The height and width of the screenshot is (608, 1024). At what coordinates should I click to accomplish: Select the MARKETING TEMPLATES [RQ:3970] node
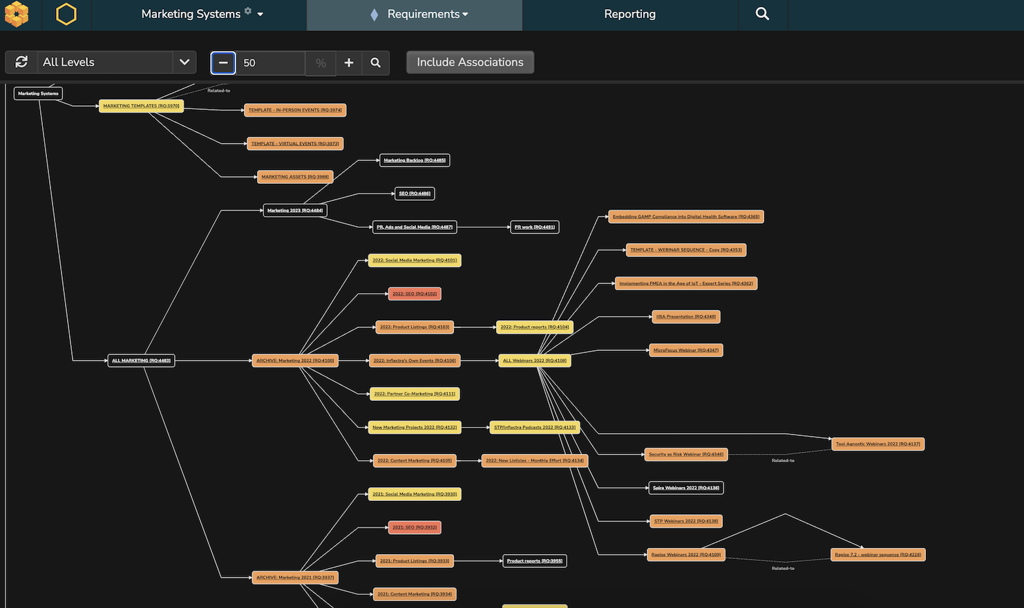point(141,106)
